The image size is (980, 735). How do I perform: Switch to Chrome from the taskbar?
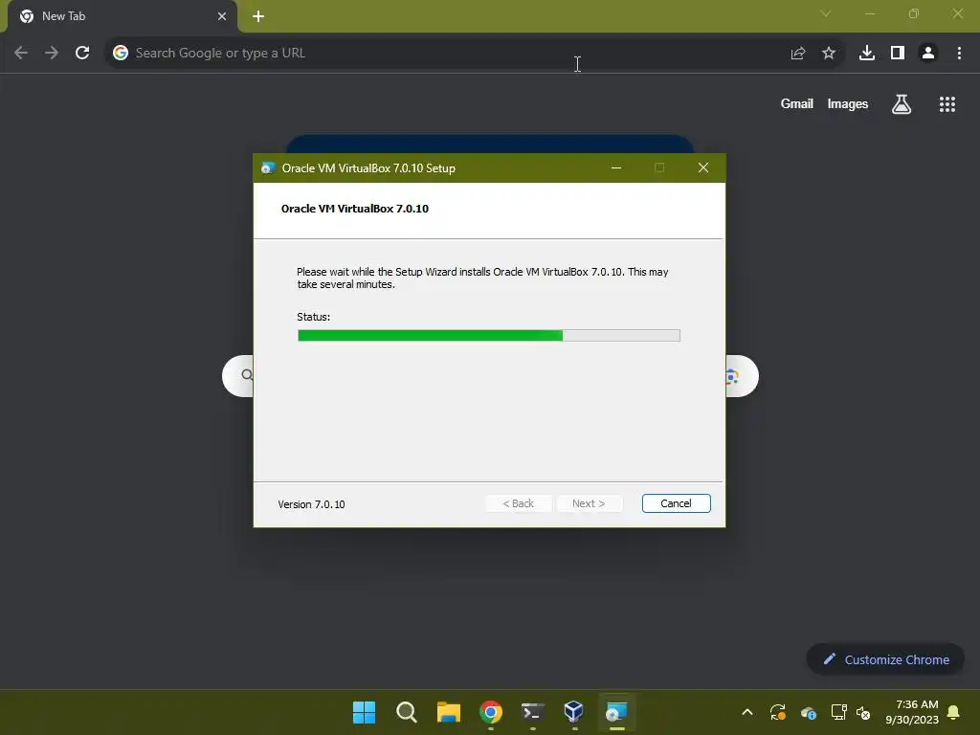click(491, 712)
